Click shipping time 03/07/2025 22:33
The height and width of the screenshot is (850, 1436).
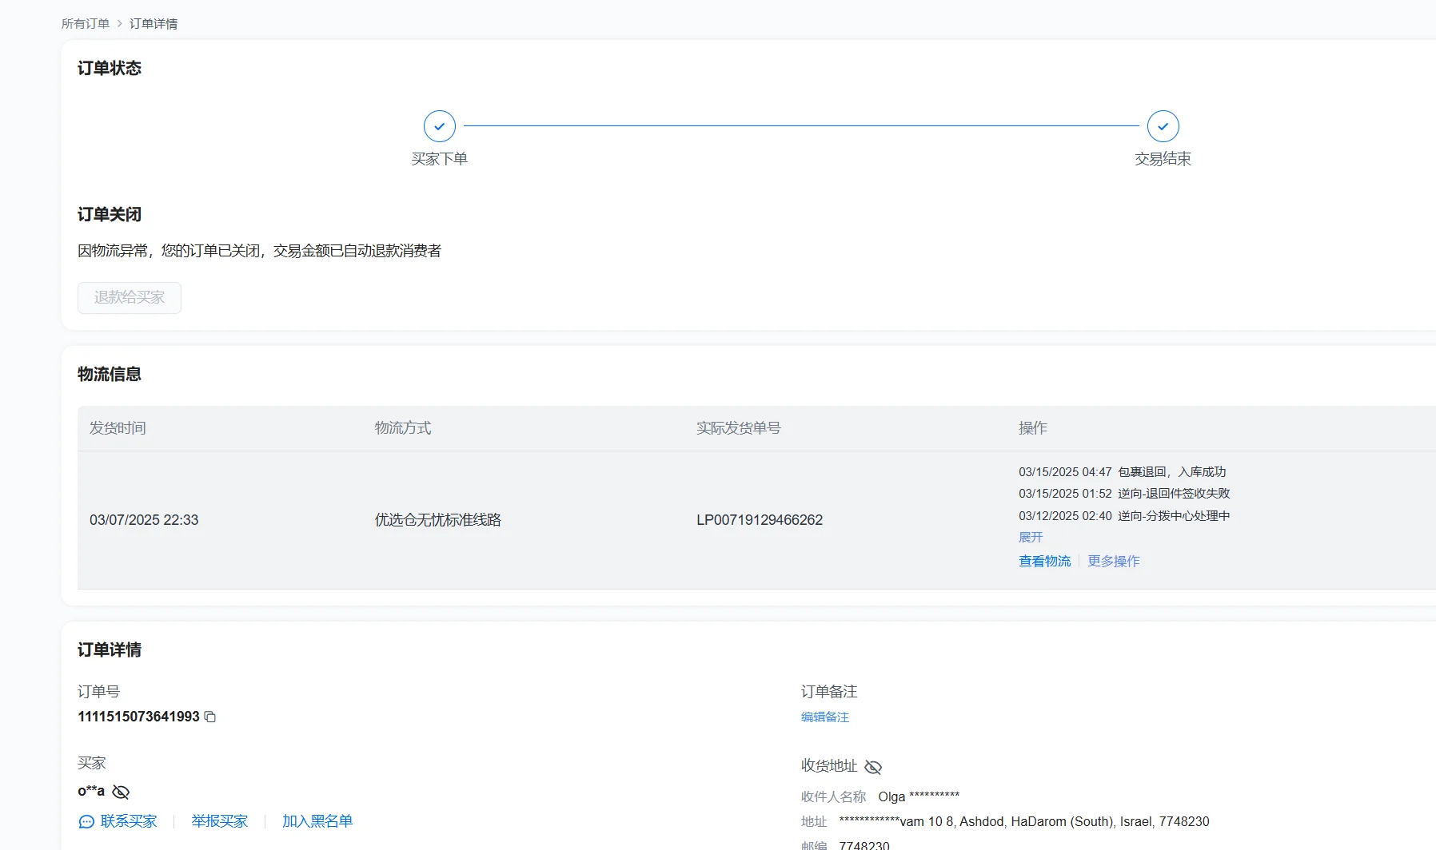[x=144, y=520]
